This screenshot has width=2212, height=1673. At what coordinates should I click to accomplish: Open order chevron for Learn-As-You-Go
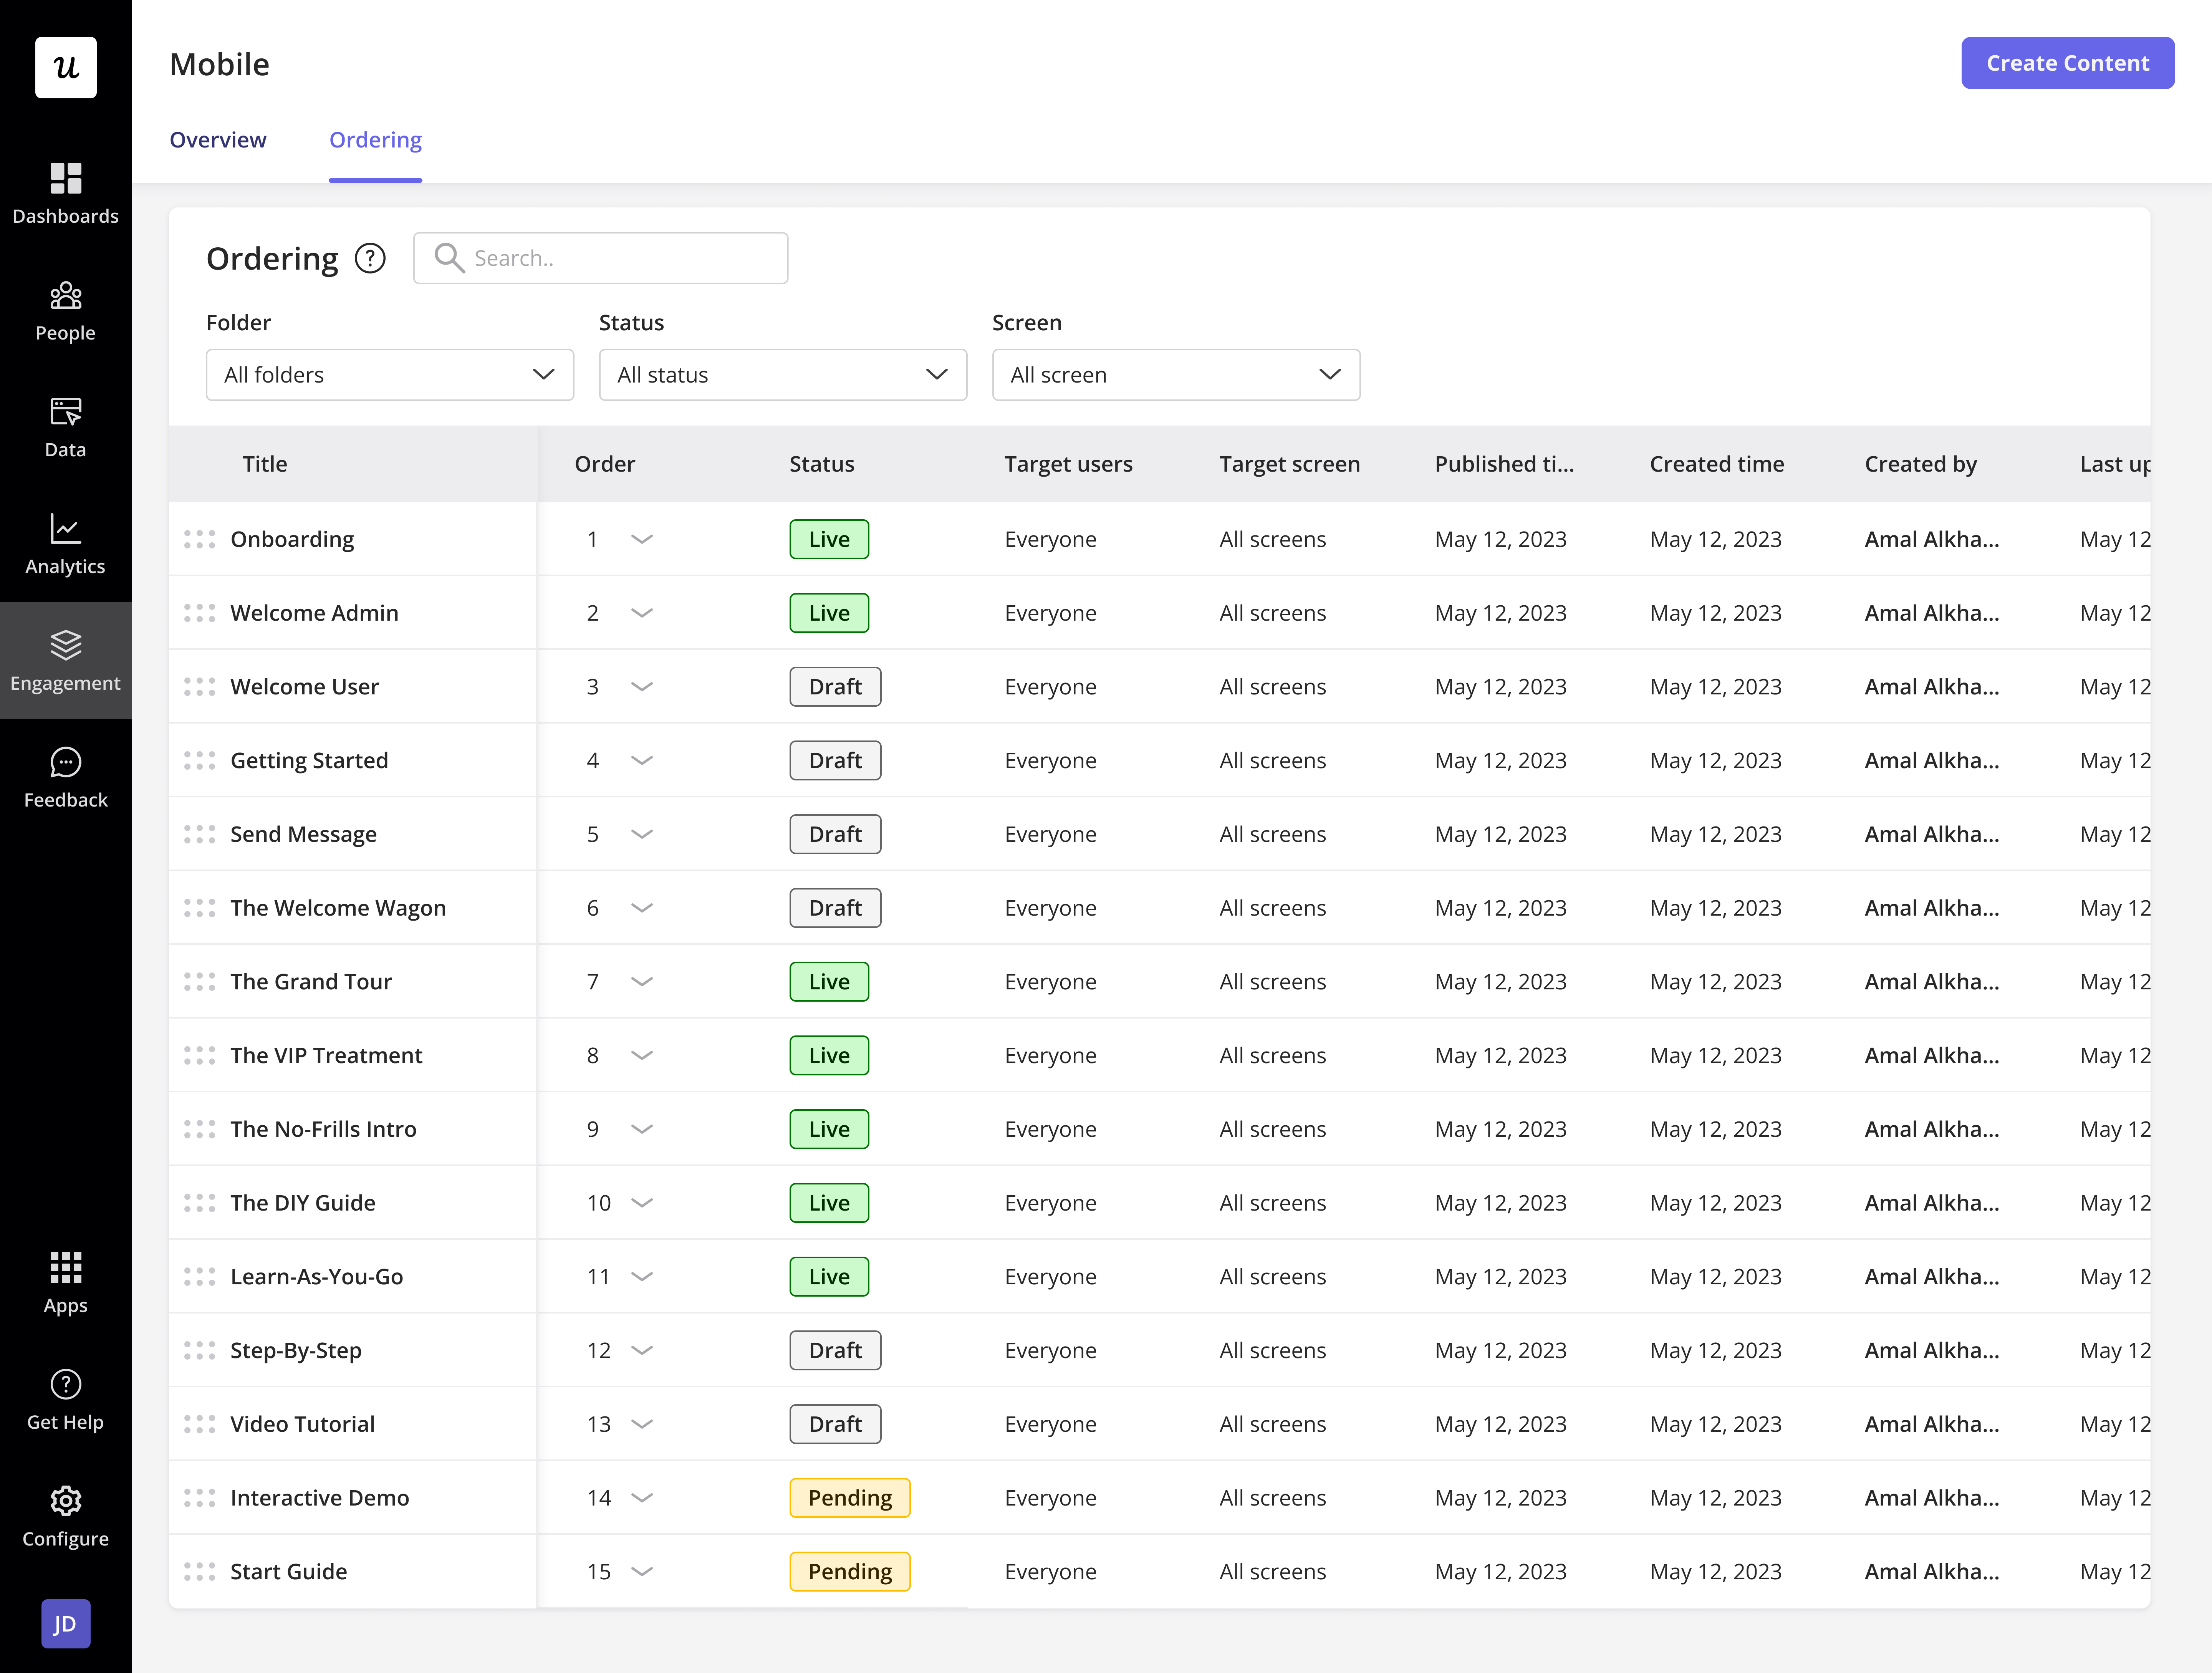click(x=642, y=1277)
